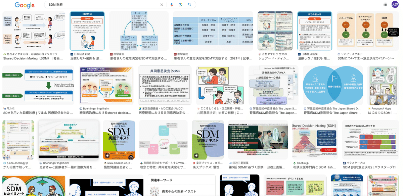This screenshot has height=196, width=403.
Task: Start voice search with the microphone icon
Action: [x=172, y=5]
